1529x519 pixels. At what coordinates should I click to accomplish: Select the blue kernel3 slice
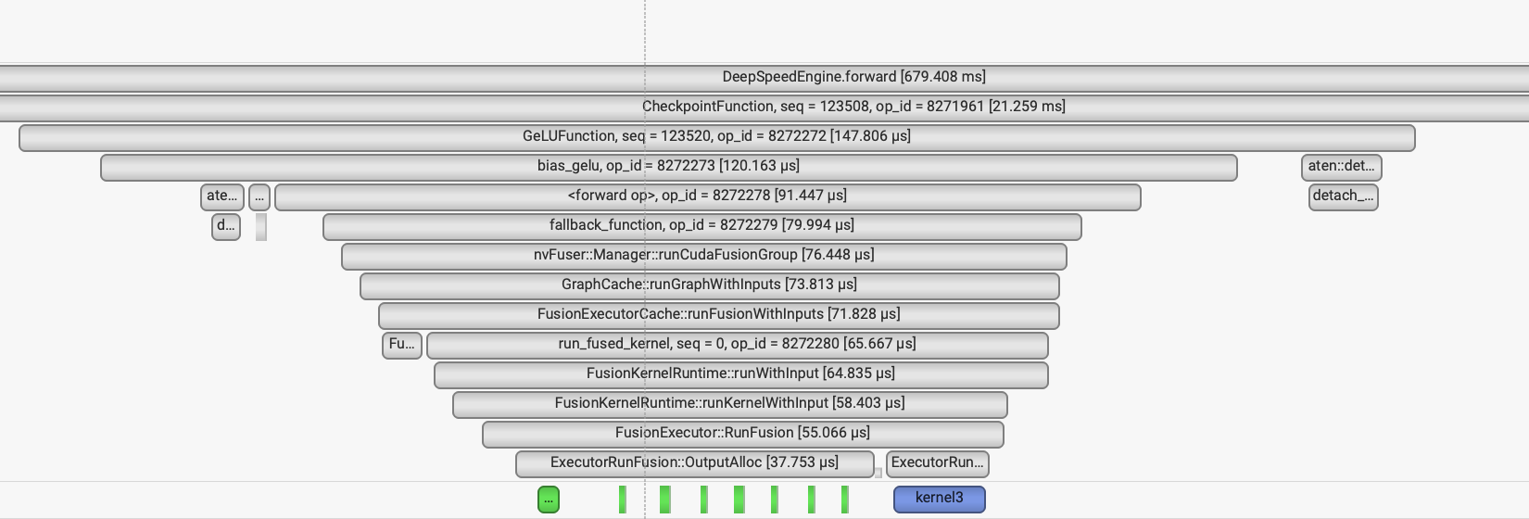(939, 499)
